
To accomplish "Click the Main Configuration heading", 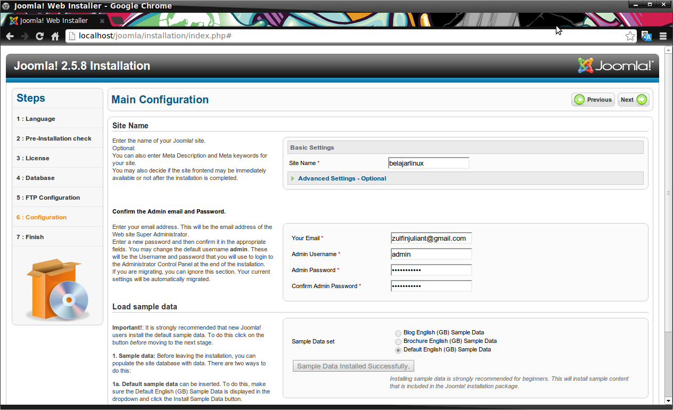I will (x=160, y=100).
